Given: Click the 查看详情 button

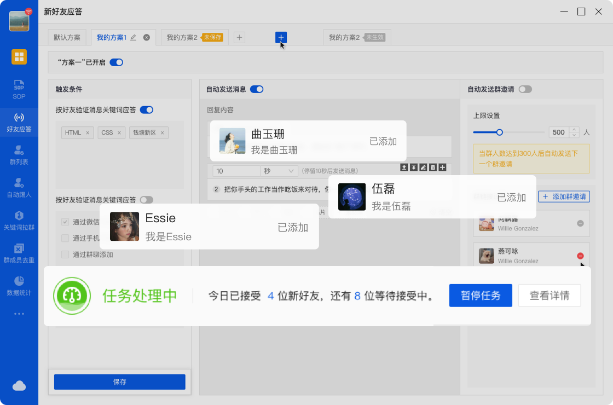Looking at the screenshot, I should pos(549,296).
